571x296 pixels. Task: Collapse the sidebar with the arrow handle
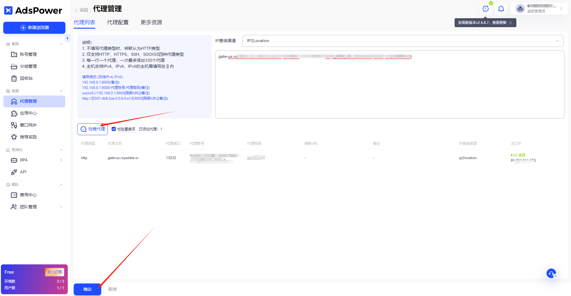click(x=67, y=38)
